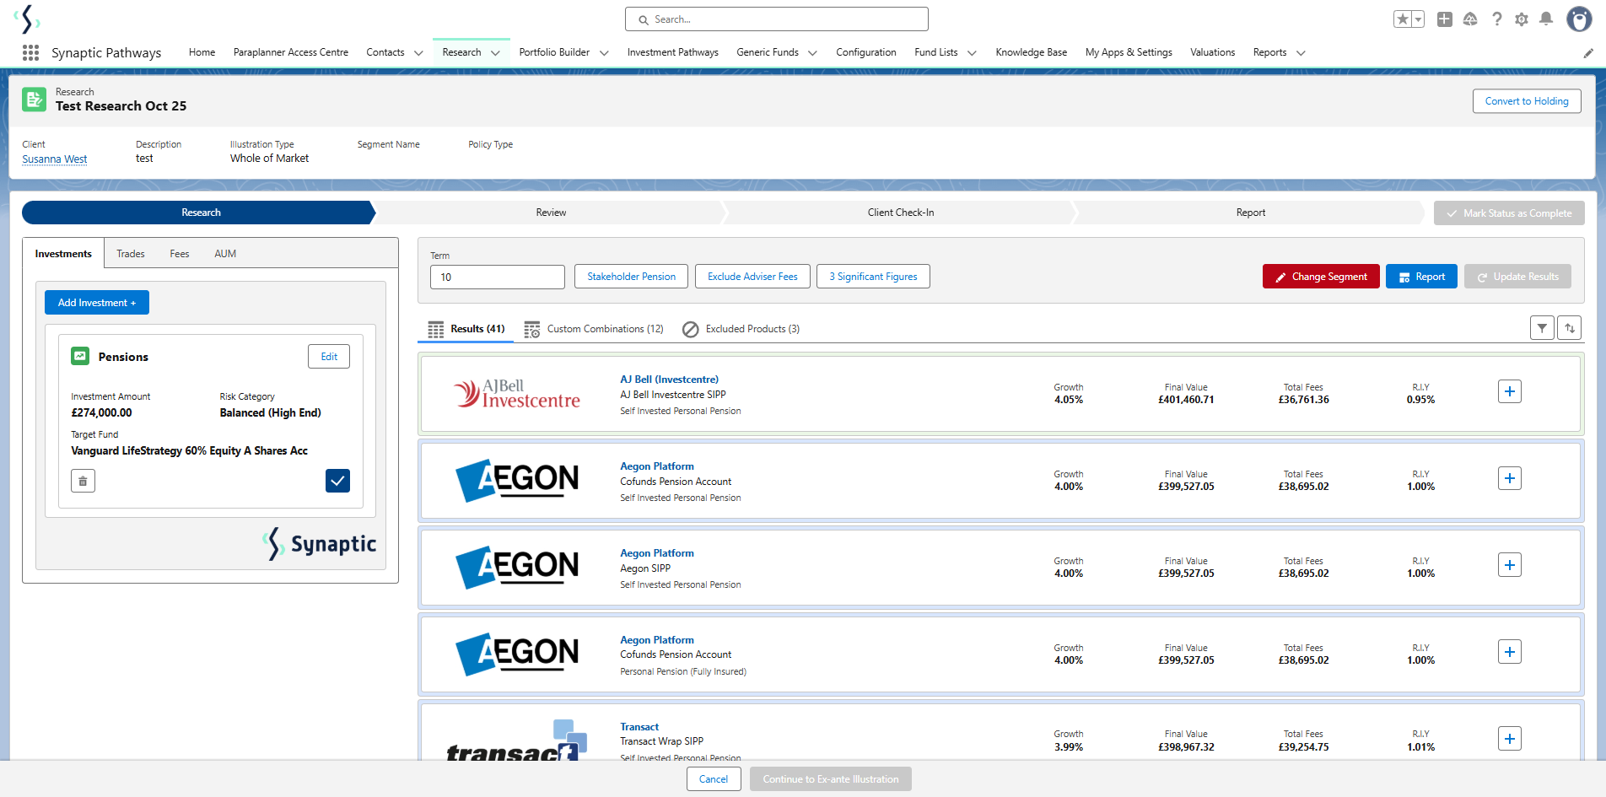Expand the Research nav dropdown chevron
The height and width of the screenshot is (797, 1606).
click(x=496, y=53)
